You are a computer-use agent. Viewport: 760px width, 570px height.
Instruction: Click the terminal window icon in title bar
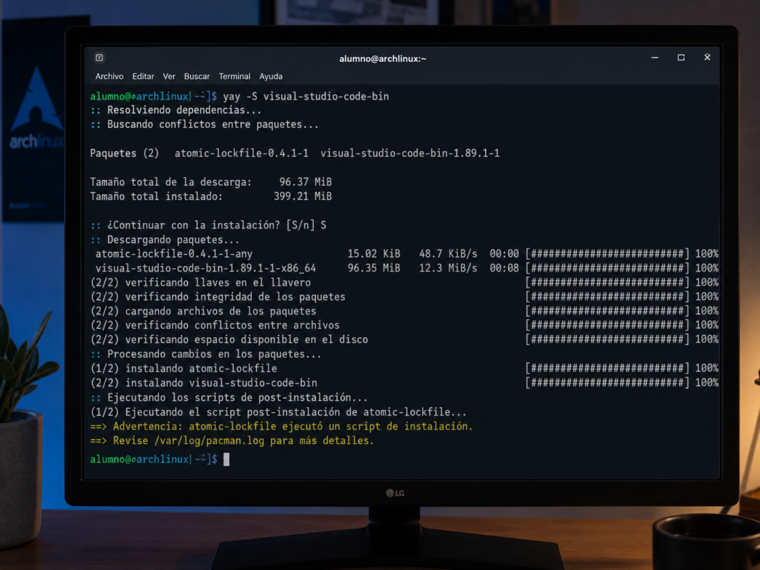click(x=99, y=58)
